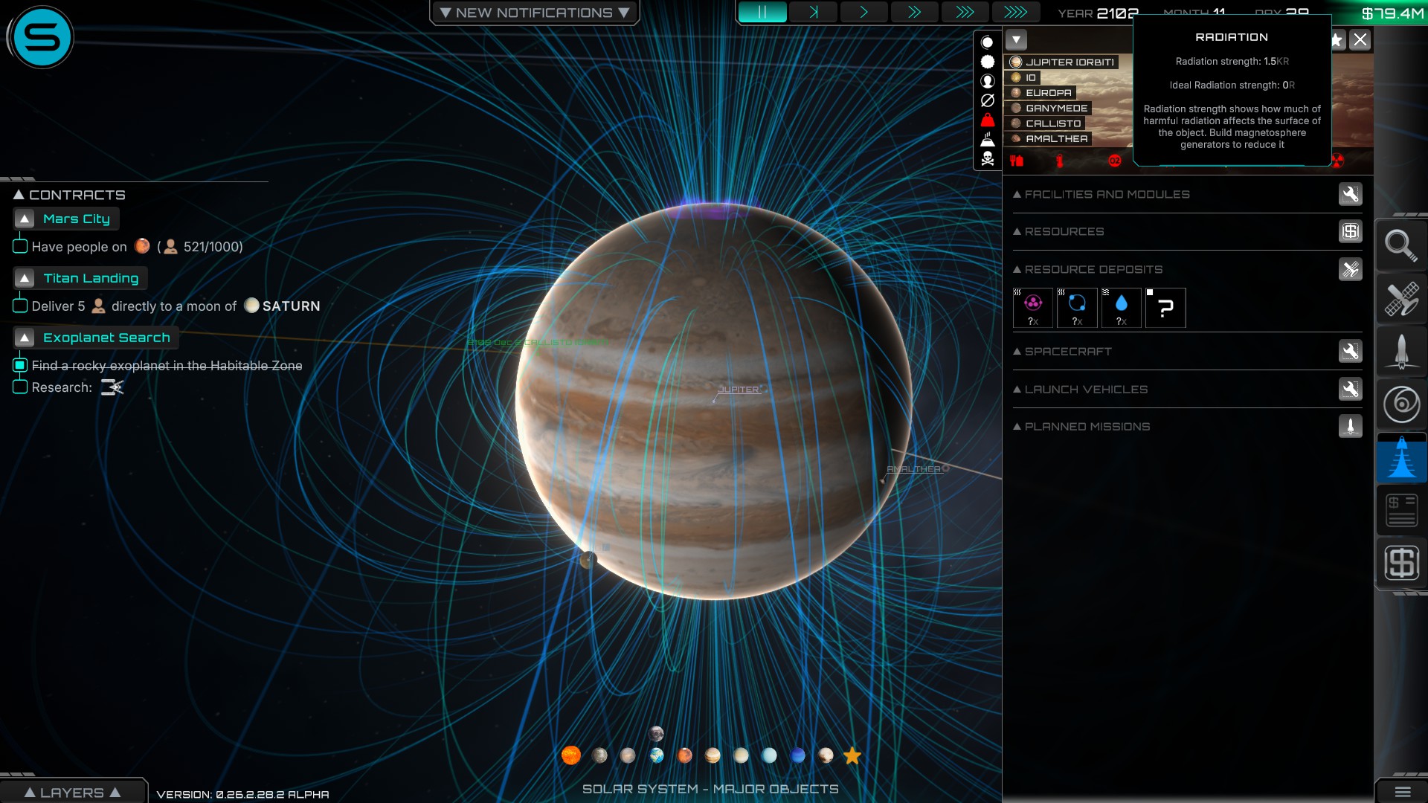
Task: Open the satellite icon in right sidebar
Action: [x=1400, y=299]
